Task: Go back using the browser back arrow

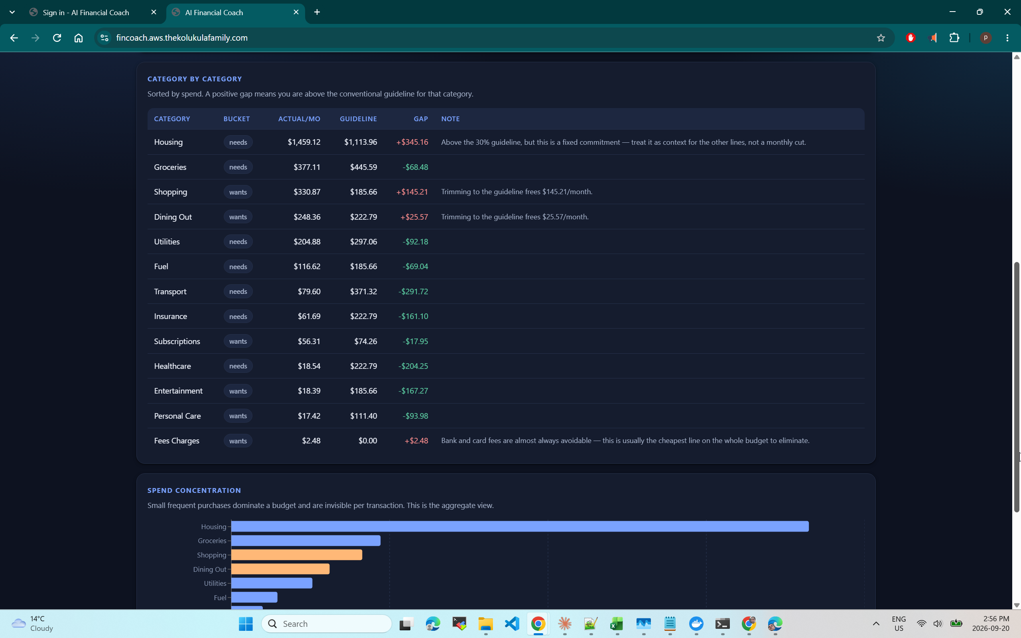Action: pyautogui.click(x=14, y=38)
